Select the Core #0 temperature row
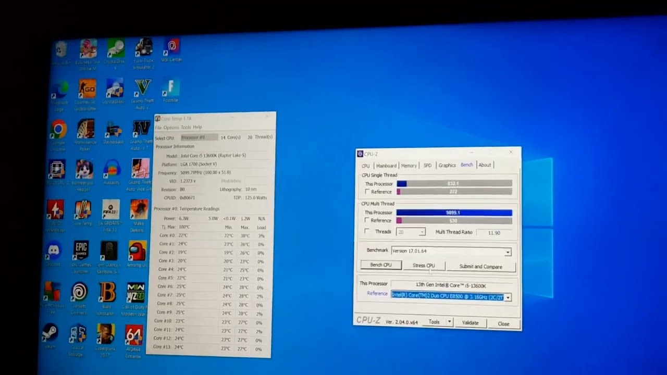Viewport: 667px width, 375px height. point(213,235)
